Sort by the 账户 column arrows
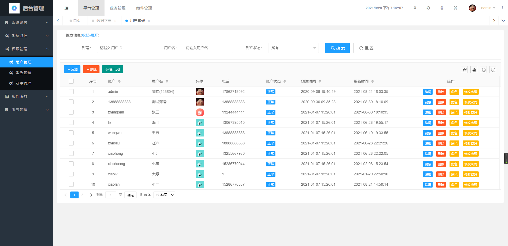This screenshot has height=246, width=508. click(x=119, y=81)
